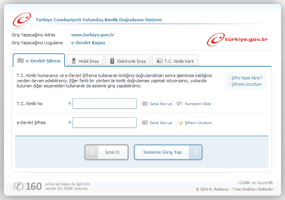
Task: Click the right arrow on Sisteme Giriş Yap button
Action: pos(195,152)
